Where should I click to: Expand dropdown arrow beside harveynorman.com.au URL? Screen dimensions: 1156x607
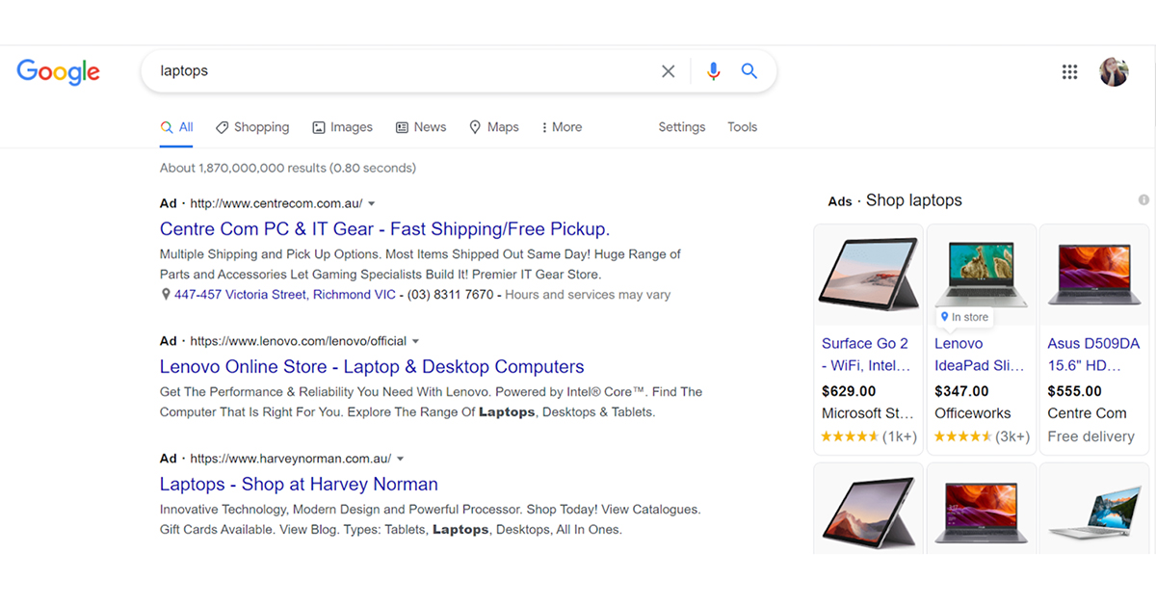pos(401,459)
